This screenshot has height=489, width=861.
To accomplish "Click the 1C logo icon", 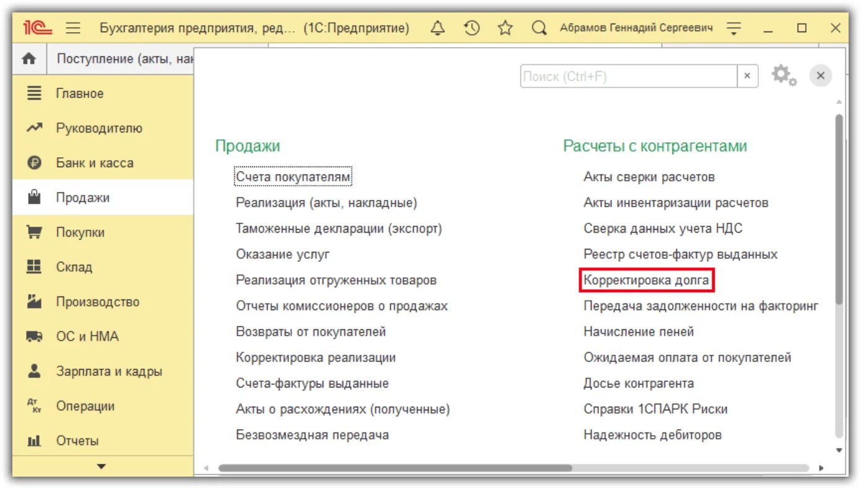I will (x=37, y=28).
